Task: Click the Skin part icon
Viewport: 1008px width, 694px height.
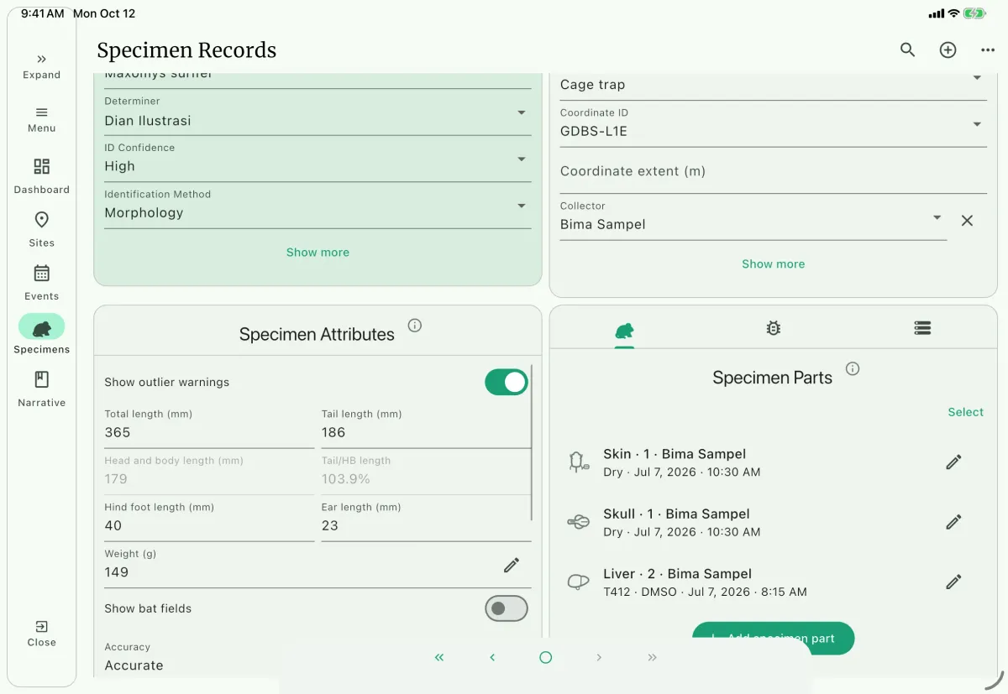Action: click(578, 462)
